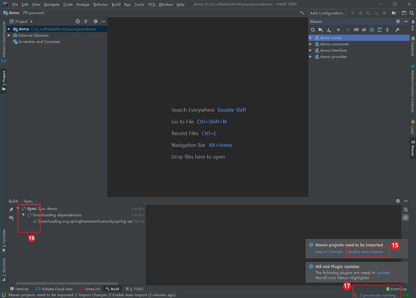Open Search Everywhere magnifier icon
The image size is (416, 298).
click(412, 13)
